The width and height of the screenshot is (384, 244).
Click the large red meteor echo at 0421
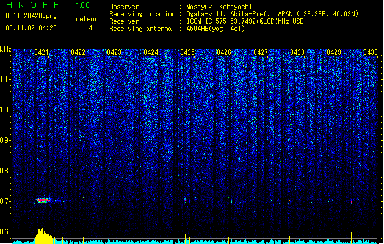click(45, 200)
